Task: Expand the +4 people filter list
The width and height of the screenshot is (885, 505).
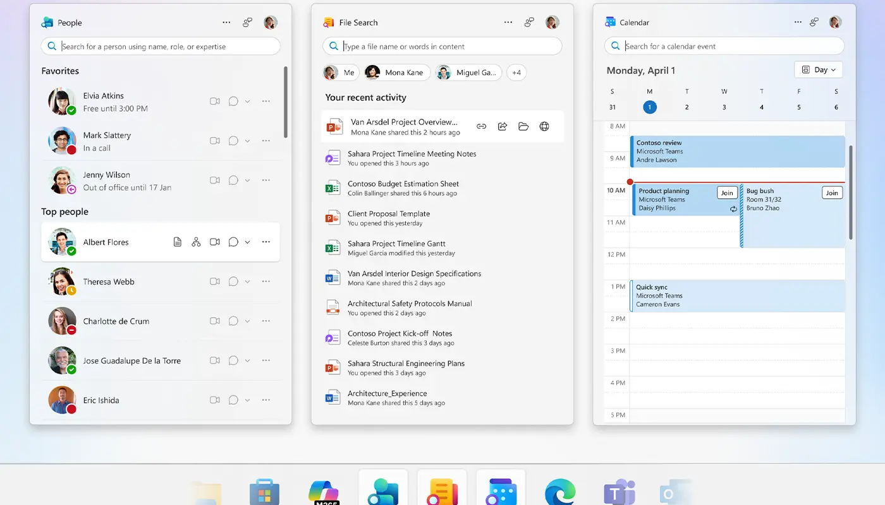Action: click(516, 72)
